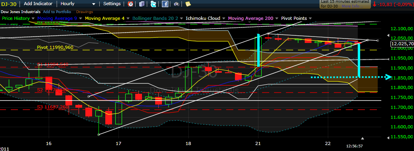Screen dimensions: 414x151
Task: Click the 11.600,00 price axis label
Action: point(402,127)
